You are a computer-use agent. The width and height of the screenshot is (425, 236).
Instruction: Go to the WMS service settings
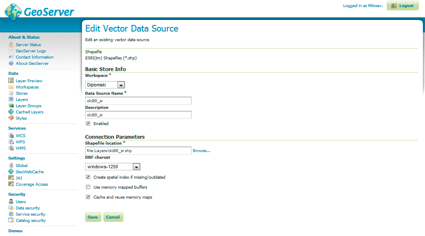tap(21, 148)
